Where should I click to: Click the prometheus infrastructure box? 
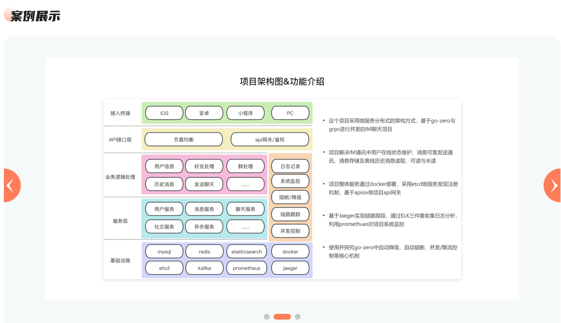246,268
